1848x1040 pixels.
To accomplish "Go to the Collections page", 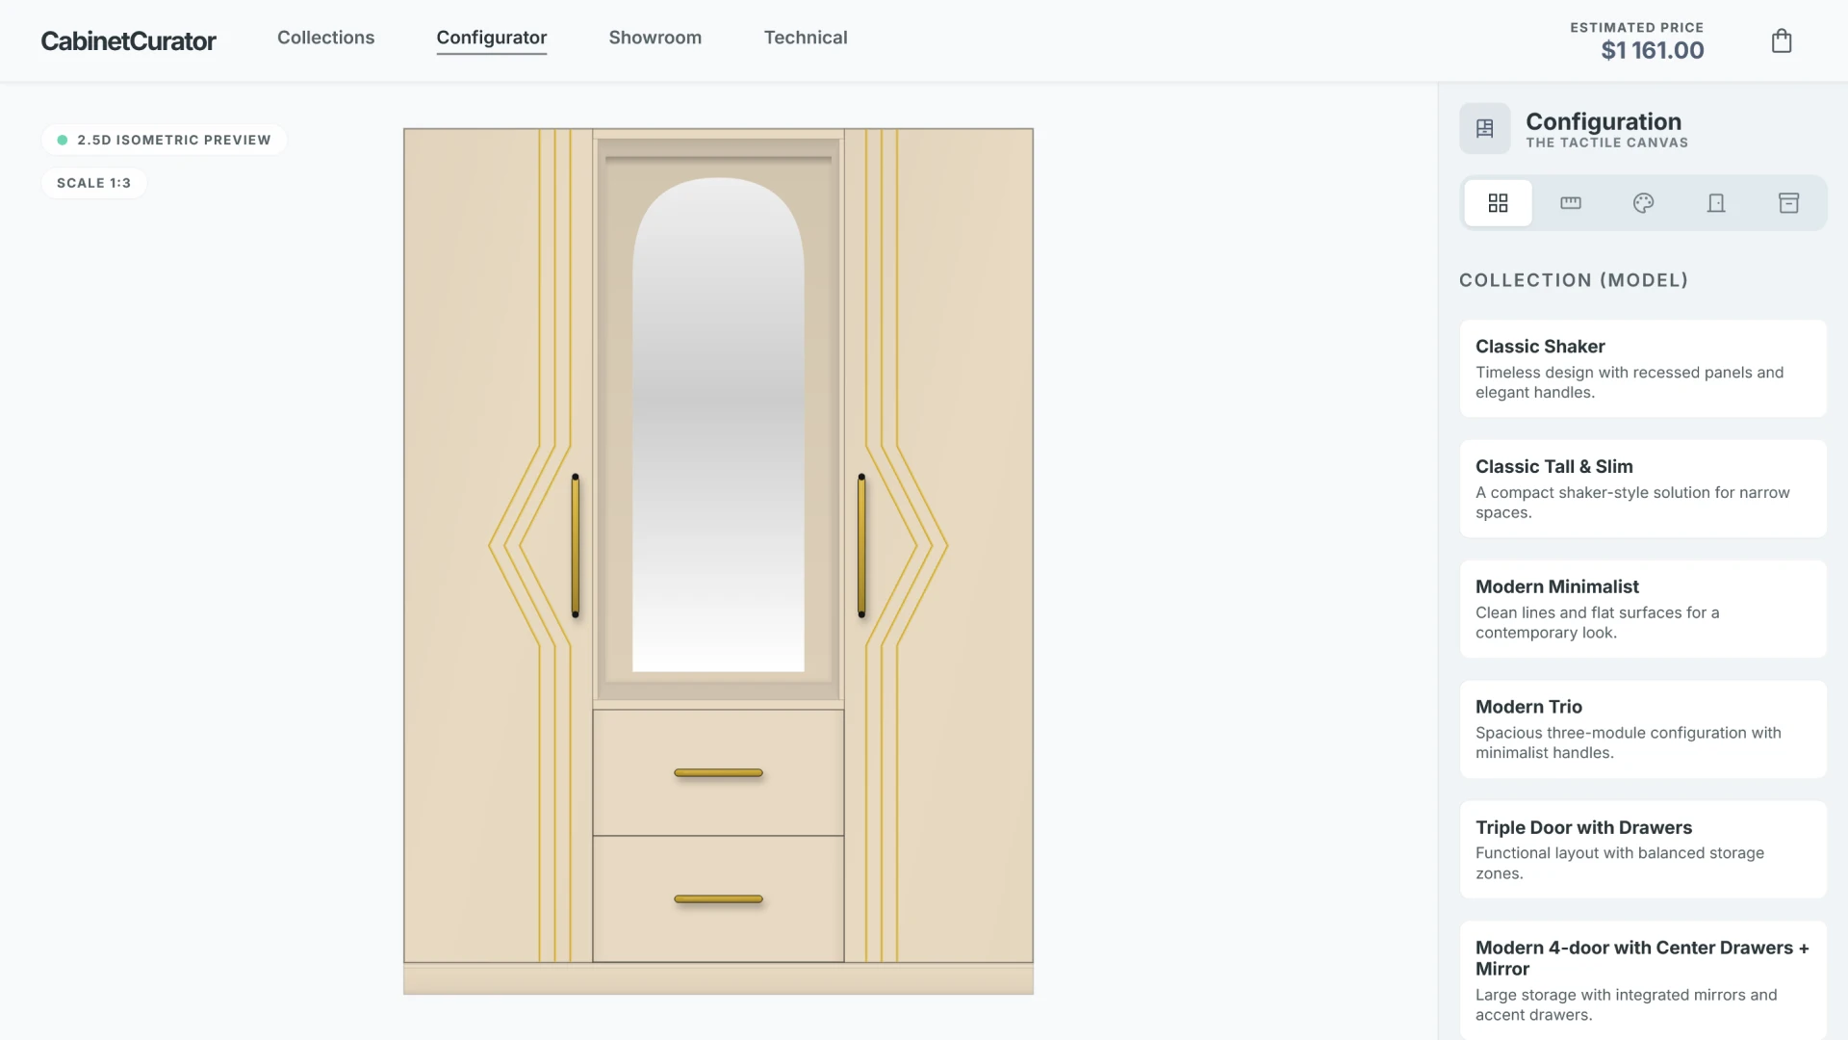I will 325,38.
